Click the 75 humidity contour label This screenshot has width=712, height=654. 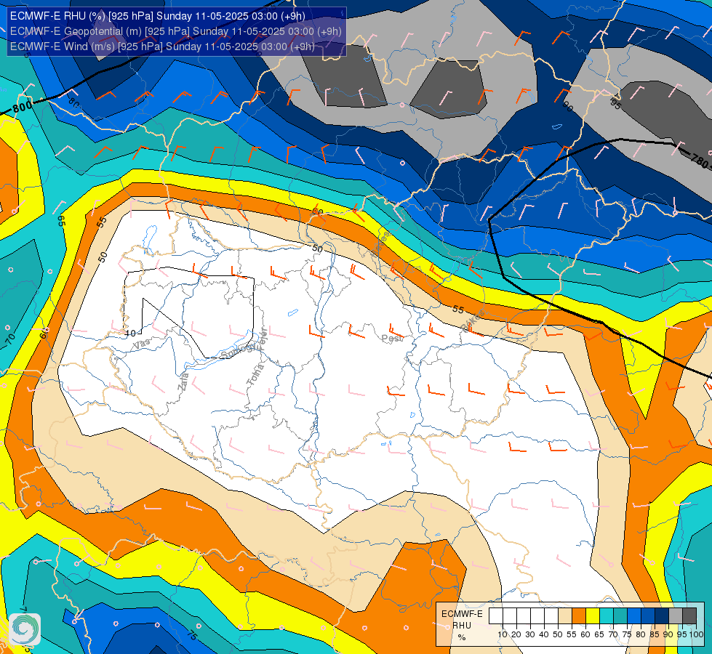point(192,635)
